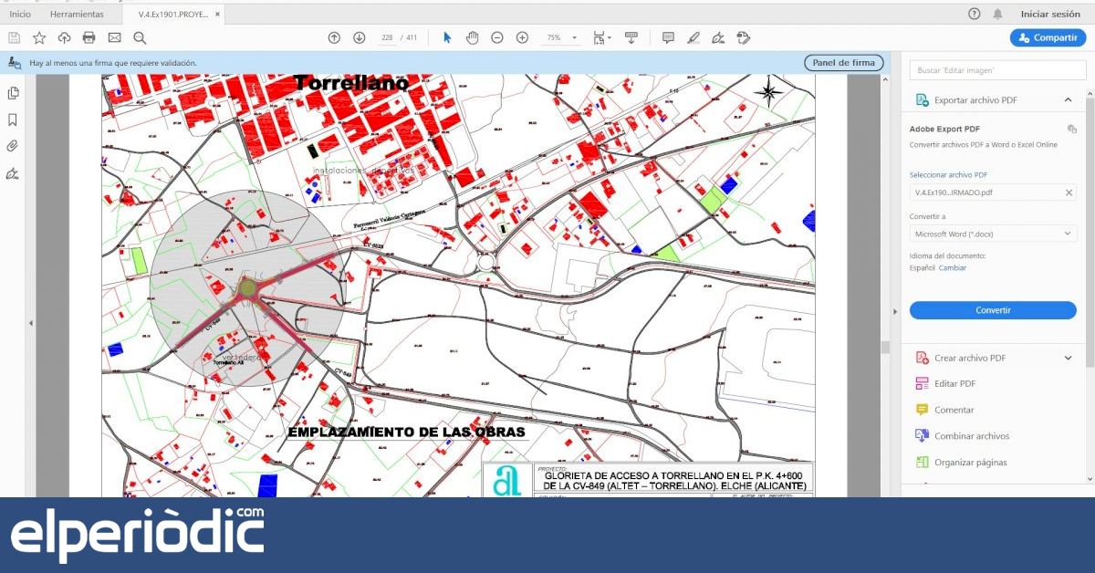Image resolution: width=1095 pixels, height=573 pixels.
Task: Collapse the Exportar archivo PDF section
Action: (x=1068, y=100)
